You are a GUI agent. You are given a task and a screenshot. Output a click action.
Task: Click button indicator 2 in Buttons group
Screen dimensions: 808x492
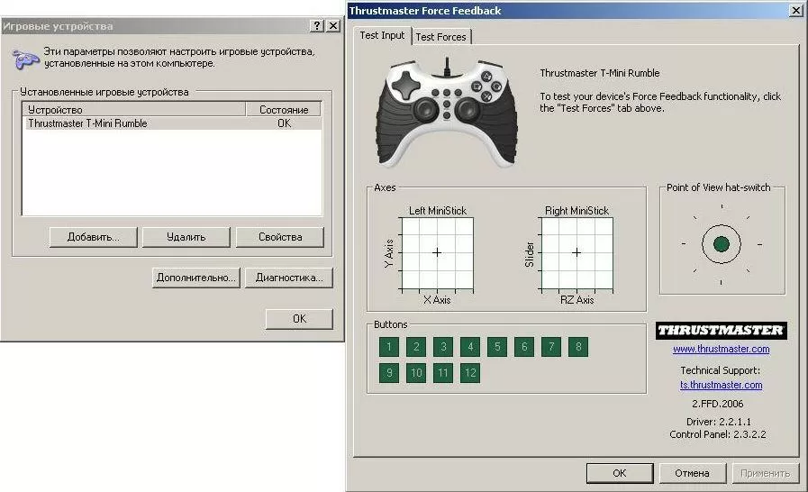(416, 347)
